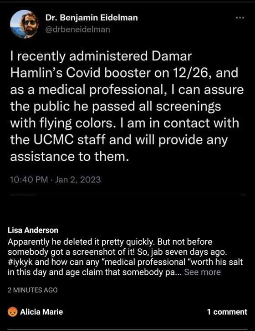Click Dr. Benjamin Eidelman's profile avatar
This screenshot has width=255, height=331.
point(24,24)
